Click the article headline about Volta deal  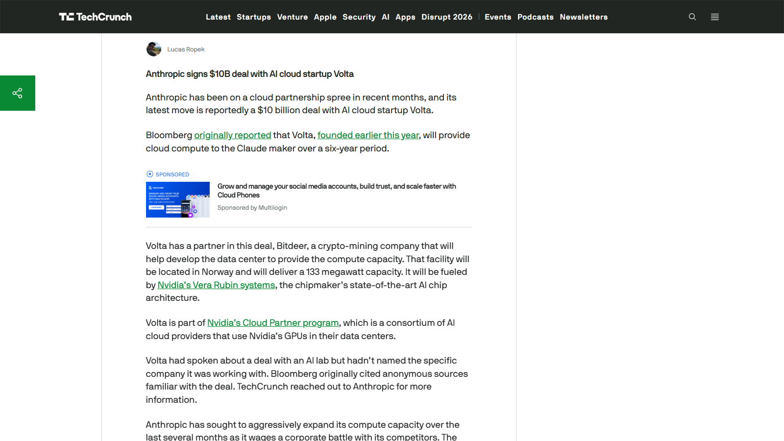249,74
